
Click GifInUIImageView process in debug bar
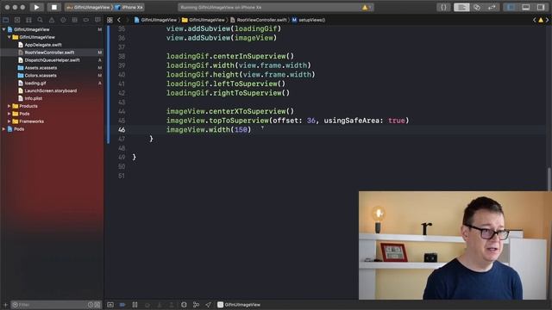click(239, 305)
